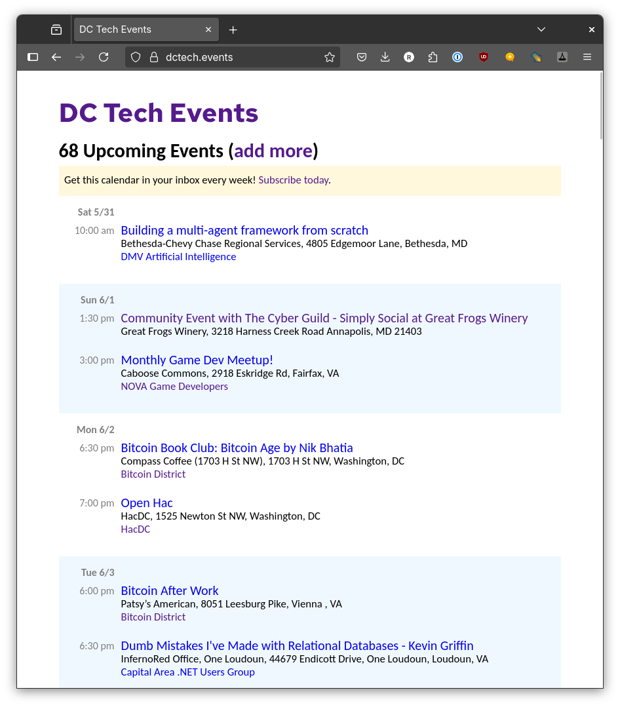Open 'Dumb Mistakes I've Made with Relational Databases'

[x=297, y=646]
